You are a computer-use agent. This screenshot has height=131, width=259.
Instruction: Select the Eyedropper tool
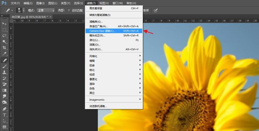click(4, 54)
